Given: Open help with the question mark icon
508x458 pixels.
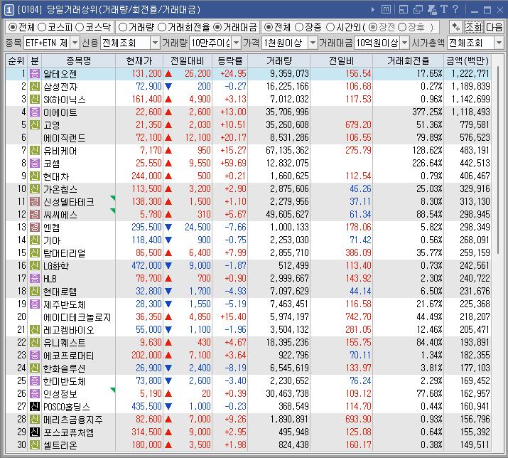Looking at the screenshot, I should [x=455, y=9].
